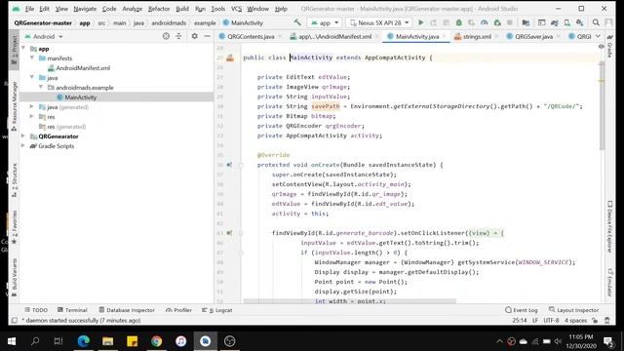The height and width of the screenshot is (351, 624).
Task: Click the editor horizontal scrollbar
Action: (x=350, y=301)
